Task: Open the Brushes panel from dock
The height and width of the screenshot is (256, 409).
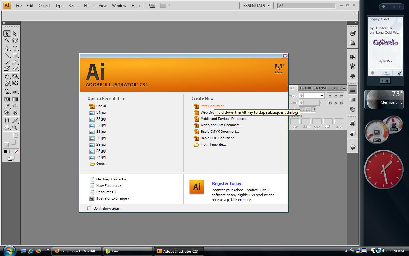Action: 352,66
